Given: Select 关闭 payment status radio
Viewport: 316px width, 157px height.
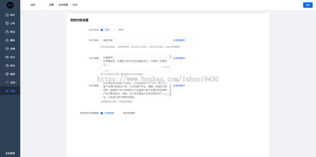Looking at the screenshot, I should click(116, 30).
